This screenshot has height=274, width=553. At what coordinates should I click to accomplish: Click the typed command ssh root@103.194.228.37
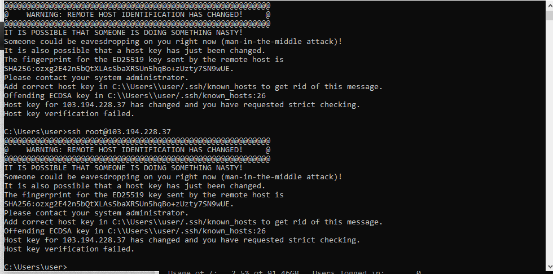tap(119, 132)
